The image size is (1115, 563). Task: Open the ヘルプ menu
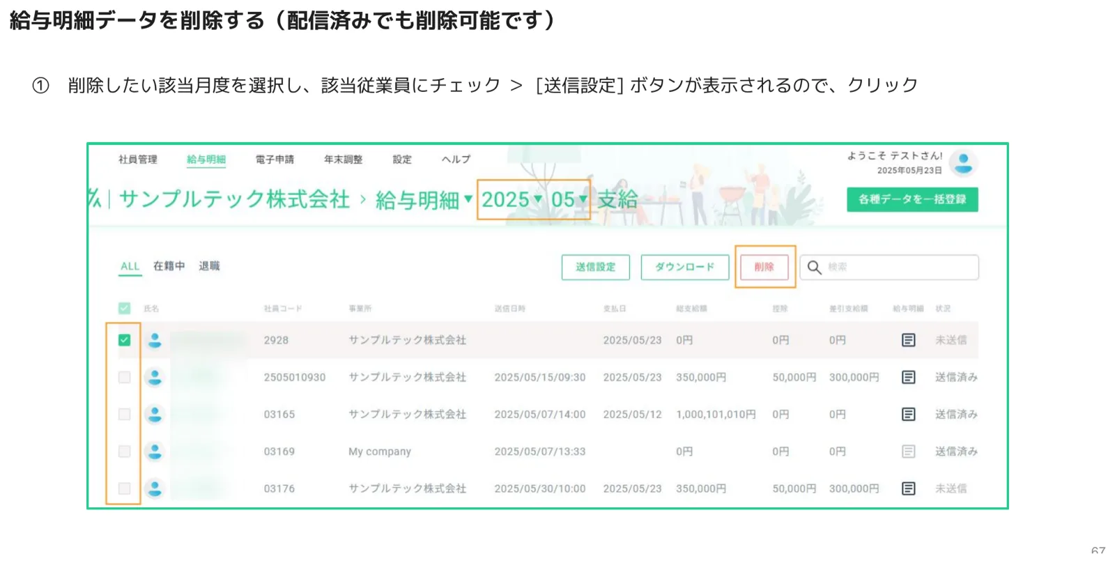456,160
